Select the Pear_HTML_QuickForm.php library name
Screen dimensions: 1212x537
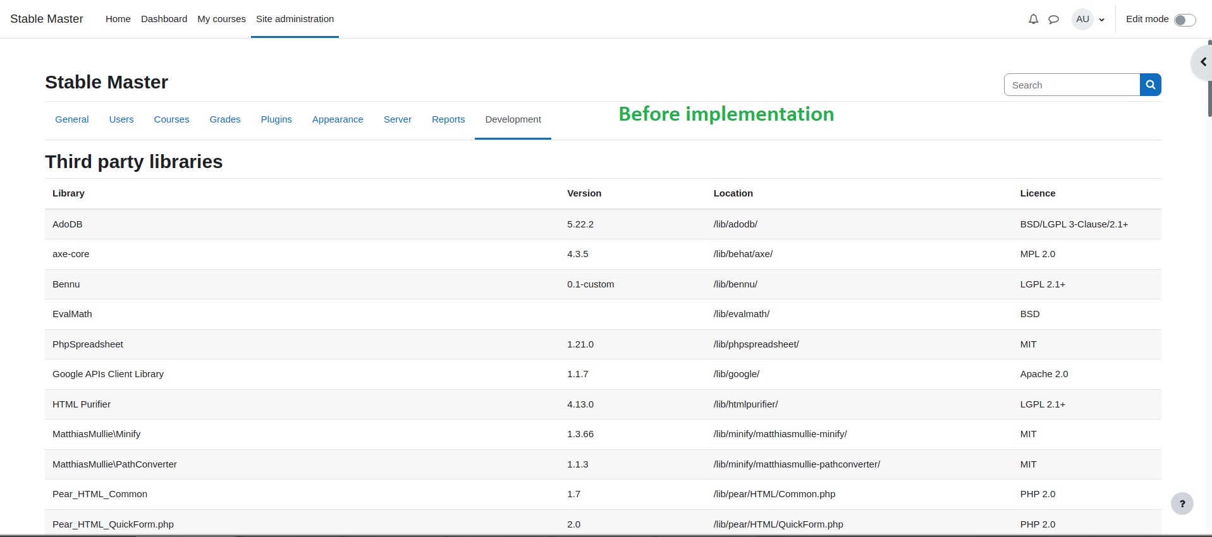pyautogui.click(x=113, y=524)
